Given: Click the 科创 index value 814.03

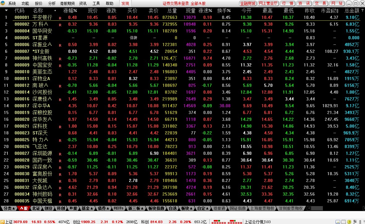Looking at the screenshot, I should 156,222.
